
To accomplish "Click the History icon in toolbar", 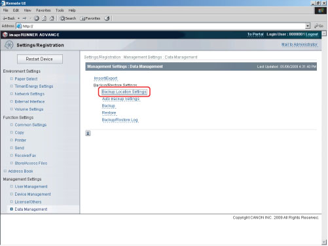I will (107, 18).
